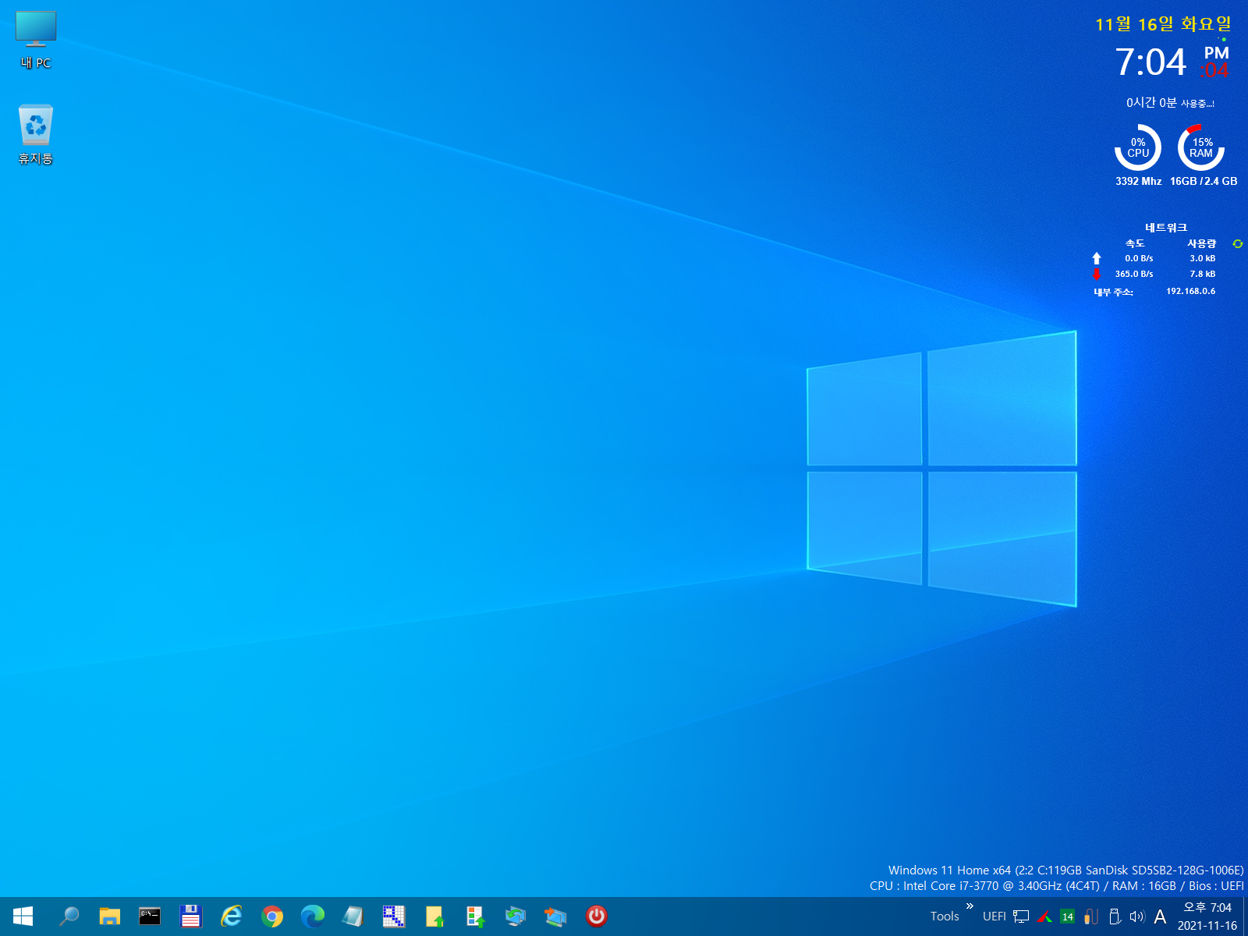Open the volume speaker tray icon

click(1137, 916)
